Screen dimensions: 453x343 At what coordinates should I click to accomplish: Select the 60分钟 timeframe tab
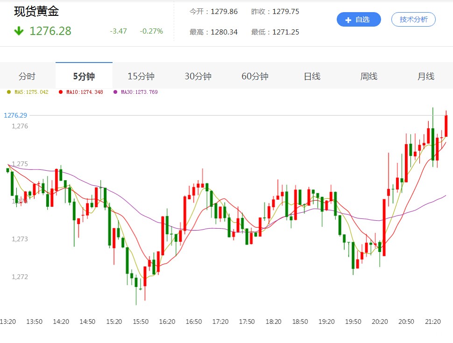coord(255,76)
